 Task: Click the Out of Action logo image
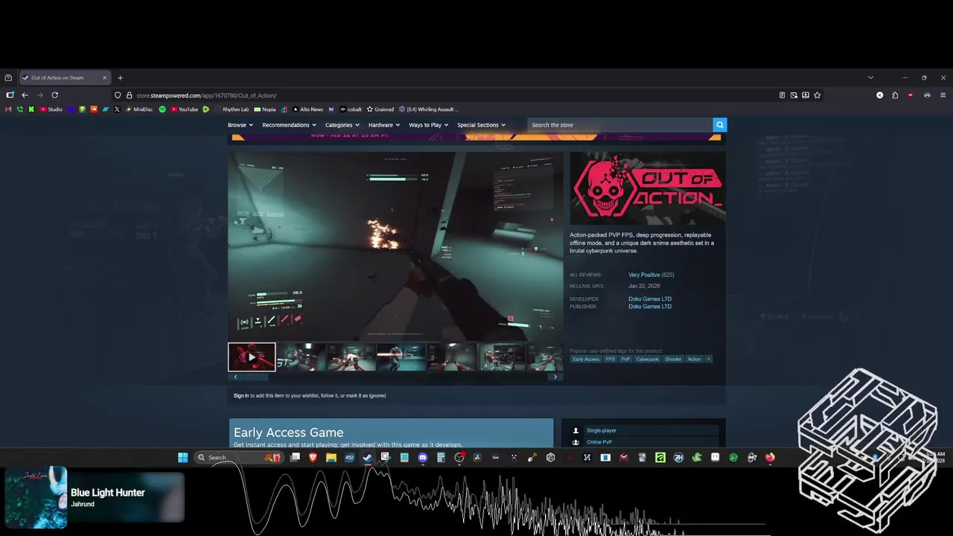648,188
